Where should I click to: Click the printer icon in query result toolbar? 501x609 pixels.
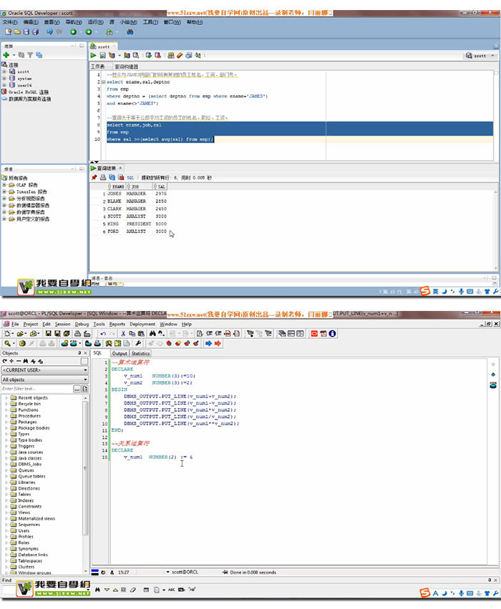tap(103, 177)
